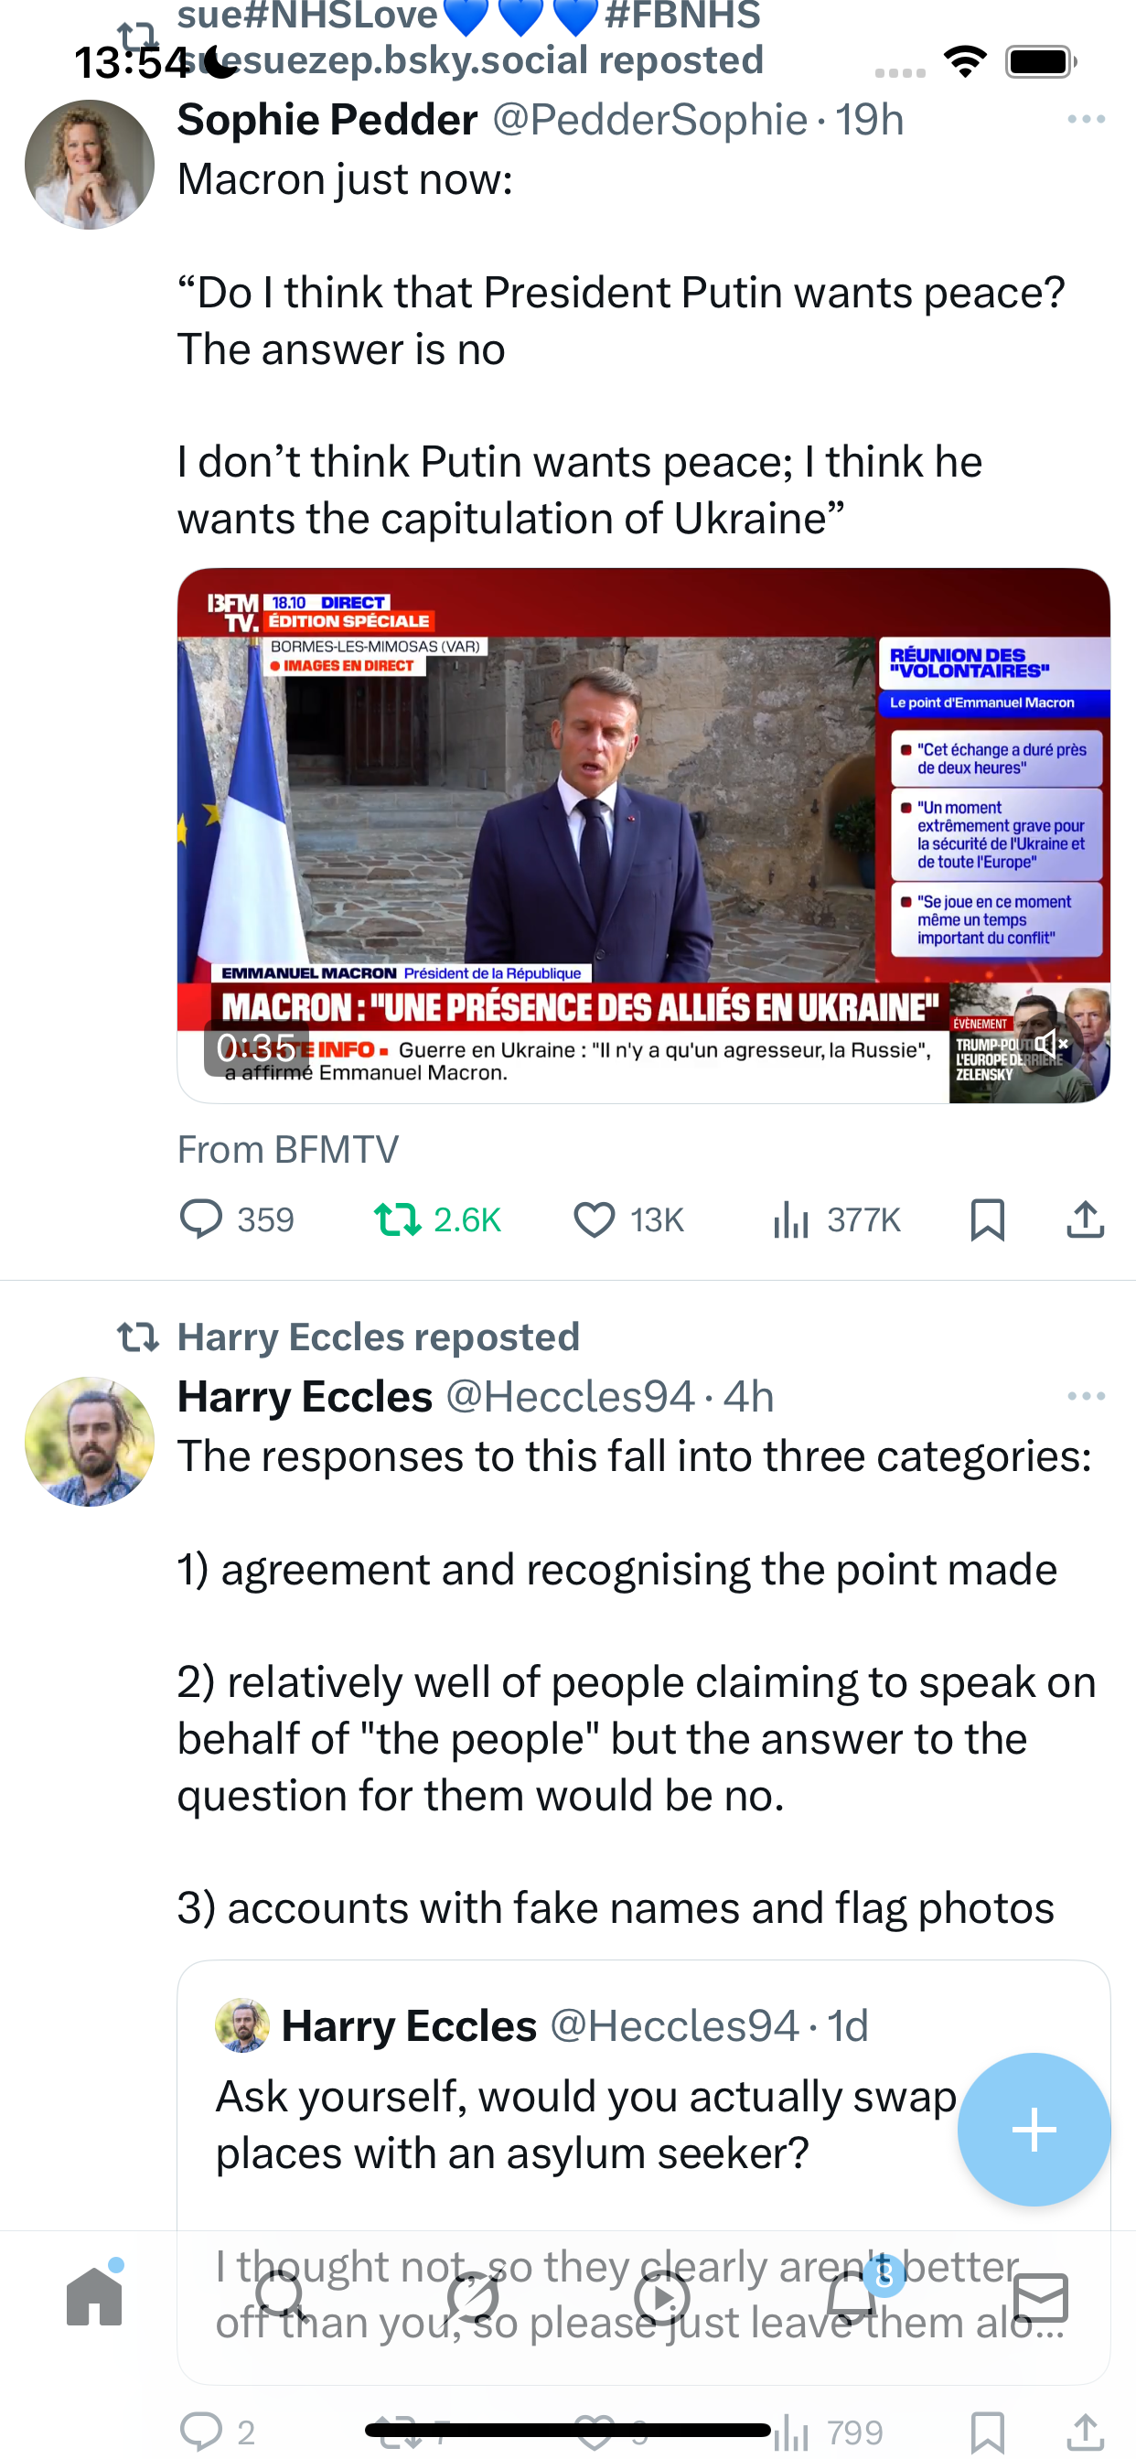Tap reply icon on Sophie Pedder's post
Viewport: 1136px width, 2459px height.
[x=201, y=1219]
